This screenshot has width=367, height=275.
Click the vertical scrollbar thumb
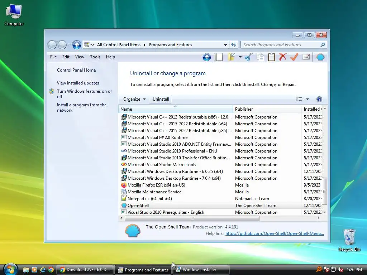[x=325, y=191]
